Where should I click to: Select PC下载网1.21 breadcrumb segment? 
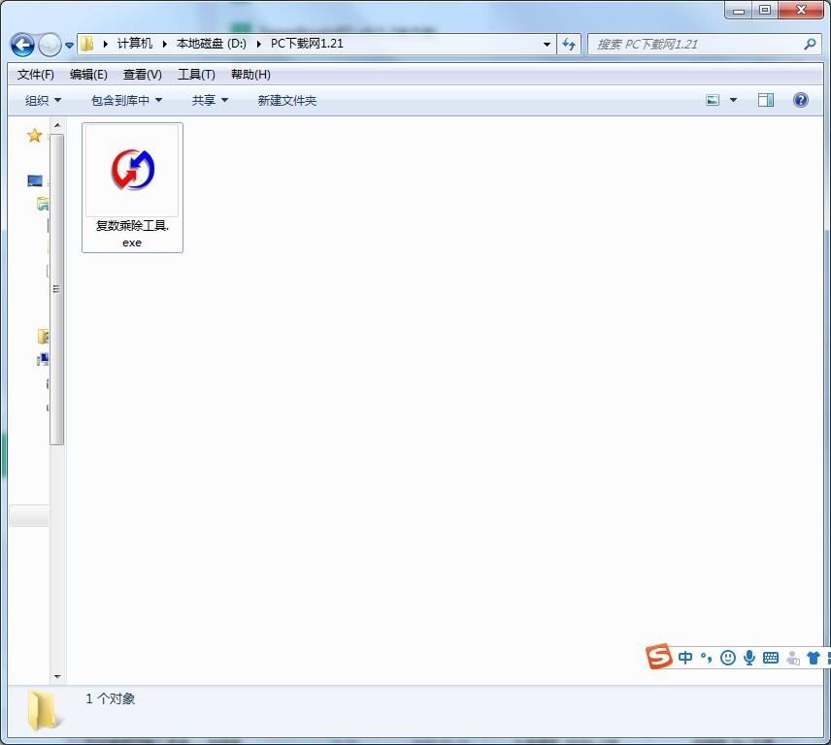click(307, 44)
